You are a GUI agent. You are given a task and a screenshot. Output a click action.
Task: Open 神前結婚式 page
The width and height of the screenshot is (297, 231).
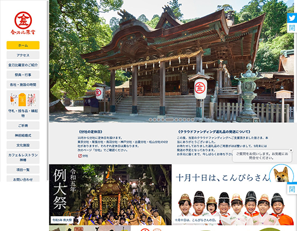(23, 135)
